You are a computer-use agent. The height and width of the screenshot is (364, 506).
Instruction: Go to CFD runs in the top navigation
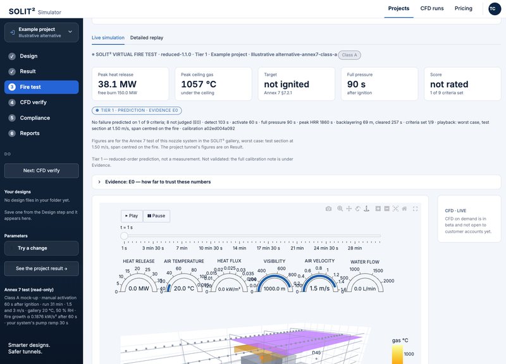[x=432, y=8]
